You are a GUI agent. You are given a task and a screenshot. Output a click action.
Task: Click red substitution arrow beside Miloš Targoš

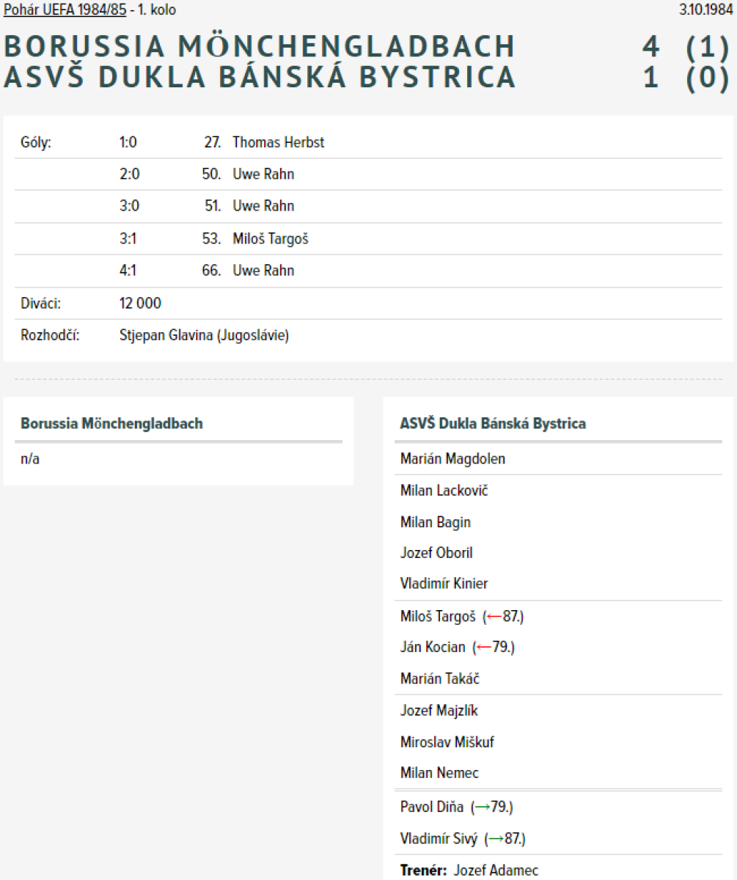click(494, 617)
